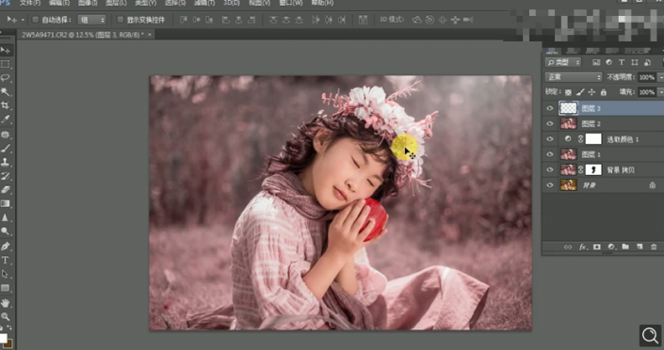Select the Horizontal Type tool
664x350 pixels.
coord(5,260)
